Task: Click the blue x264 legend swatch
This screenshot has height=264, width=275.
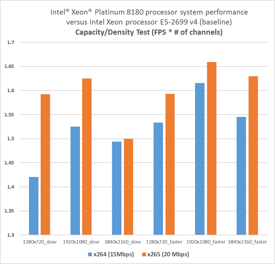Action: tap(90, 254)
